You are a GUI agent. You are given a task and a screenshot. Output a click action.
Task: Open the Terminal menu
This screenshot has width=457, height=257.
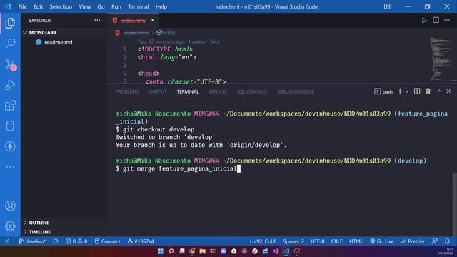point(138,6)
